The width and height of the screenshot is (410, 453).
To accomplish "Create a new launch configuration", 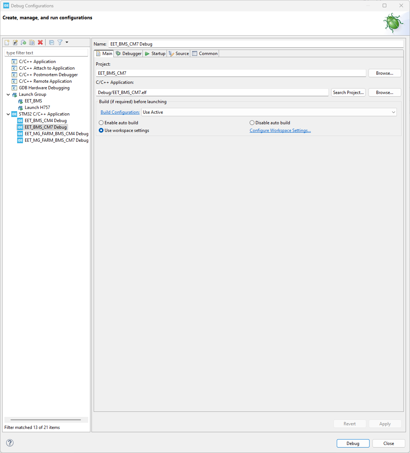I will pyautogui.click(x=7, y=42).
